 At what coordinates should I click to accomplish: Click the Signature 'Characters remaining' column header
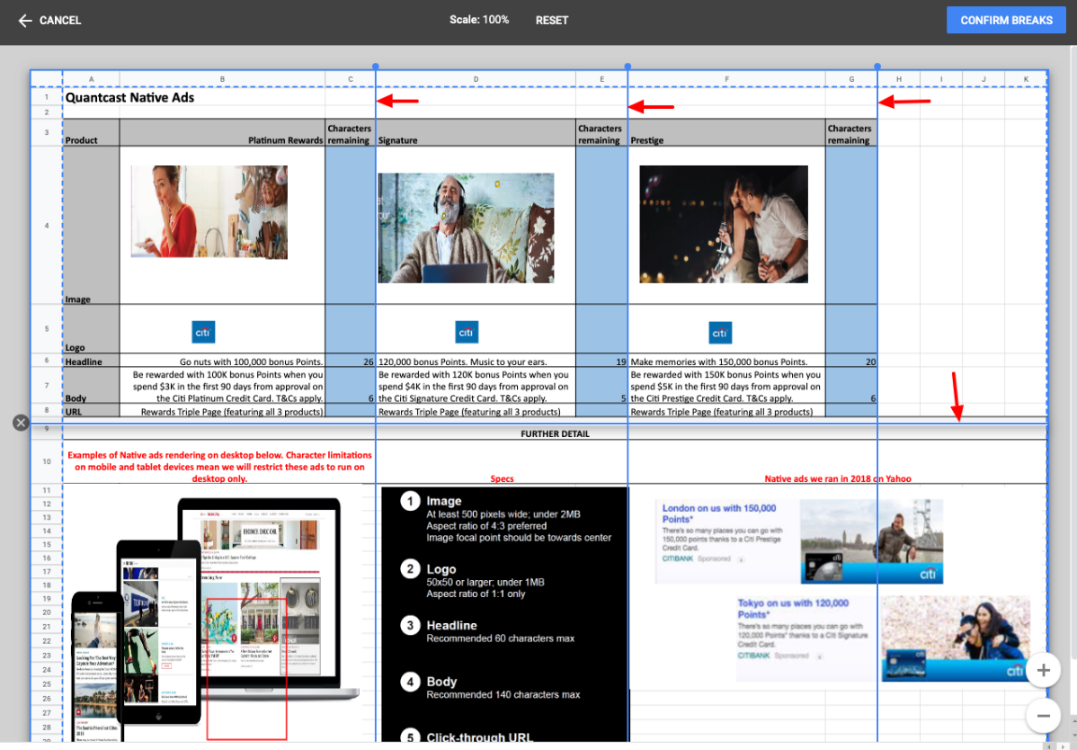tap(601, 132)
